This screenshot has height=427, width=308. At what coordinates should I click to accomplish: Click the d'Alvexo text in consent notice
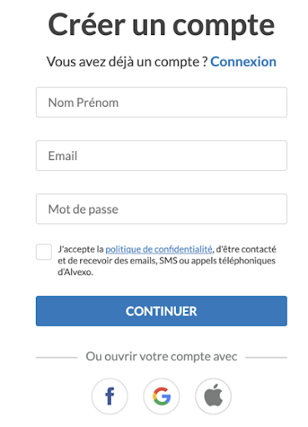click(75, 272)
